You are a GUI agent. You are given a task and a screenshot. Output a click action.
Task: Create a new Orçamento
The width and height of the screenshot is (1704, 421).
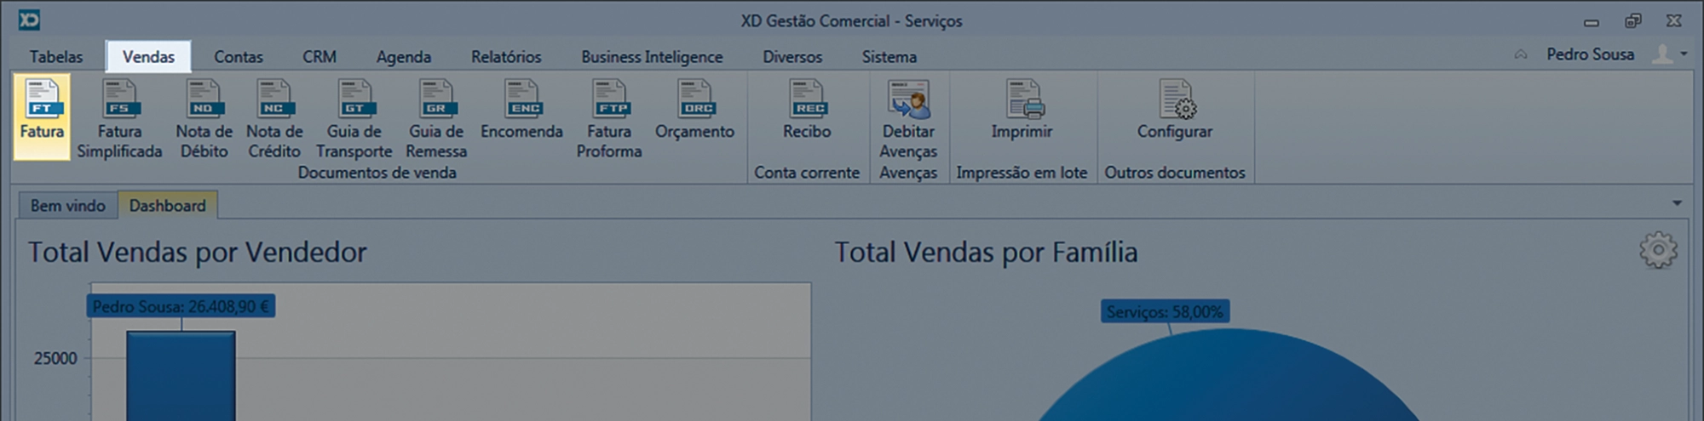tap(694, 111)
